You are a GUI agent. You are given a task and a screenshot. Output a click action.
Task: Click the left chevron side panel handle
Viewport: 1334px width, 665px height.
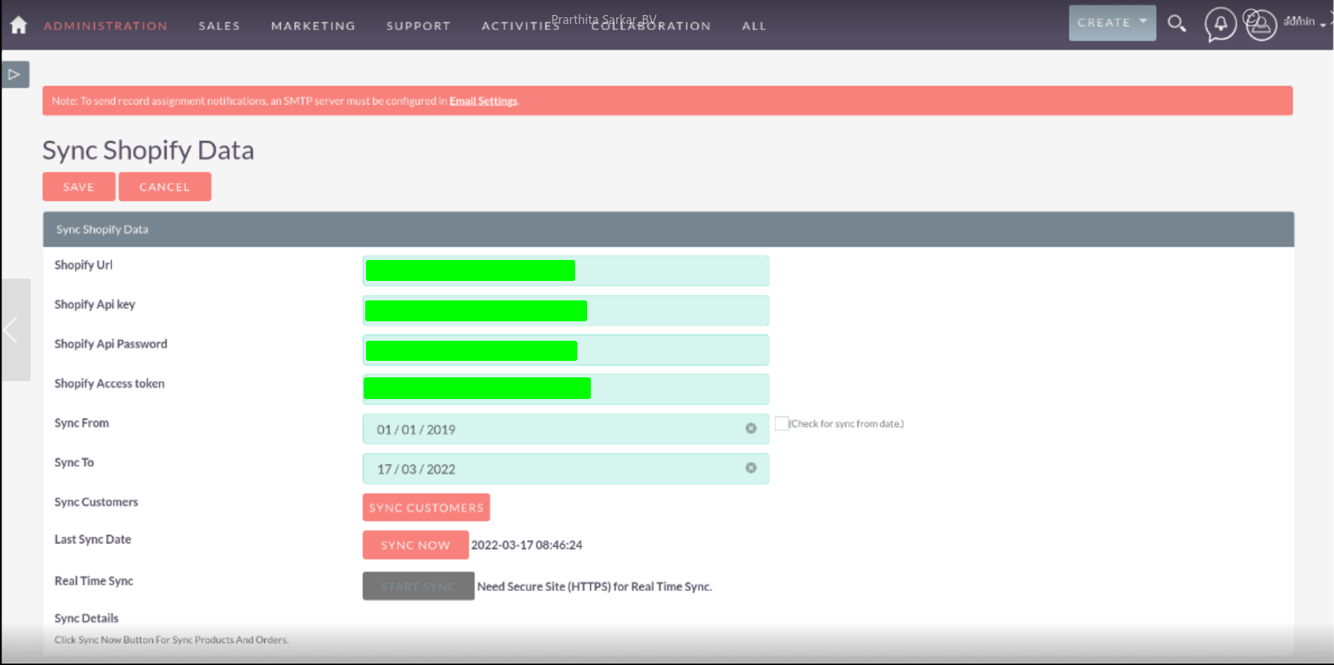[x=15, y=330]
